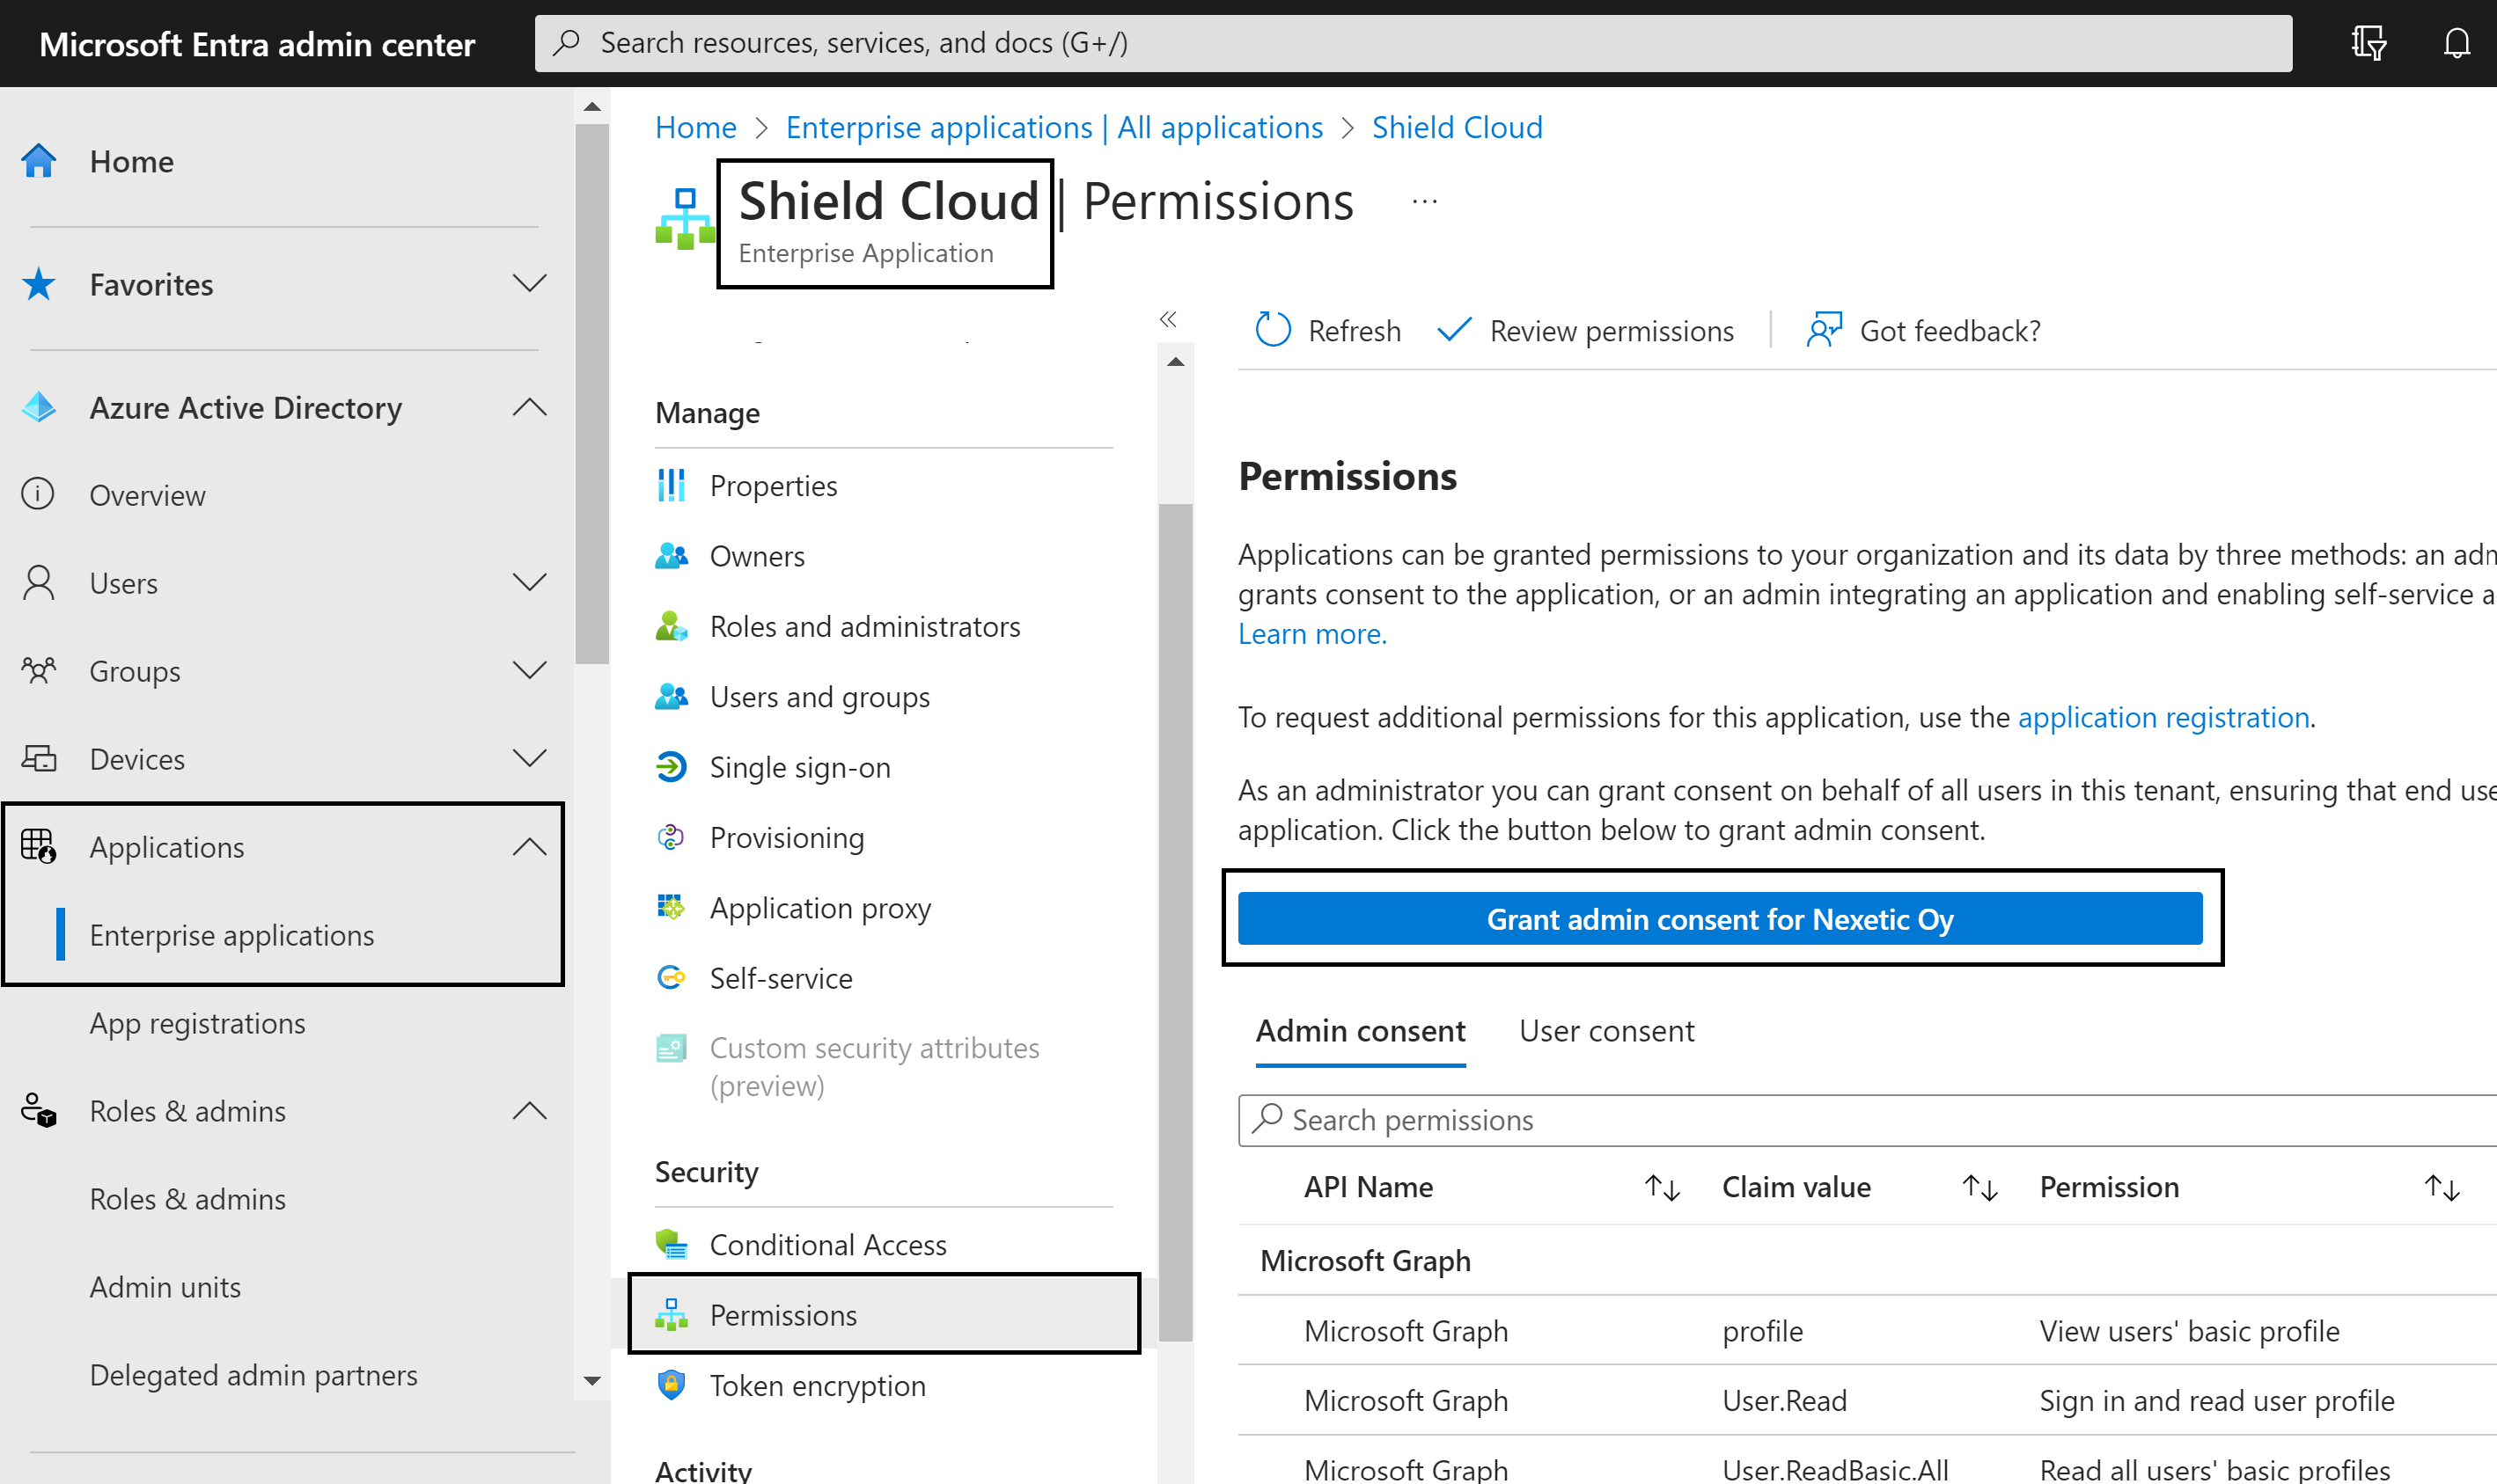Click the Users and groups icon

coord(672,696)
